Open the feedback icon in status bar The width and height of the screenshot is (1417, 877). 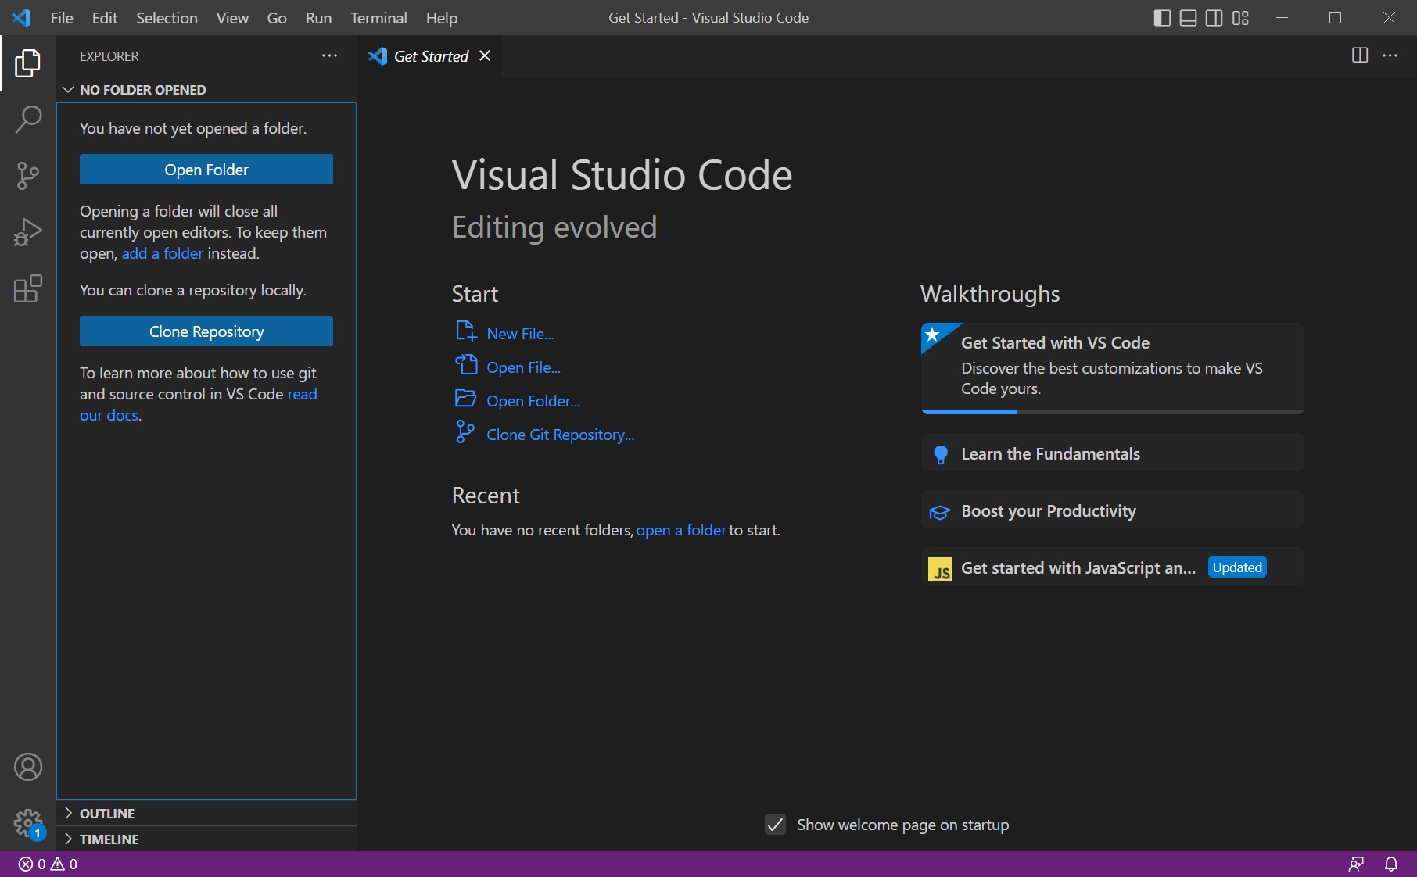tap(1356, 864)
